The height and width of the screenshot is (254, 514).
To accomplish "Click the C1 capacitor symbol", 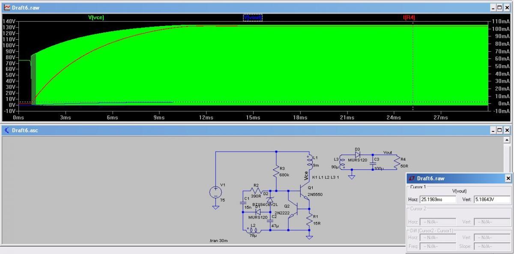I will (243, 203).
